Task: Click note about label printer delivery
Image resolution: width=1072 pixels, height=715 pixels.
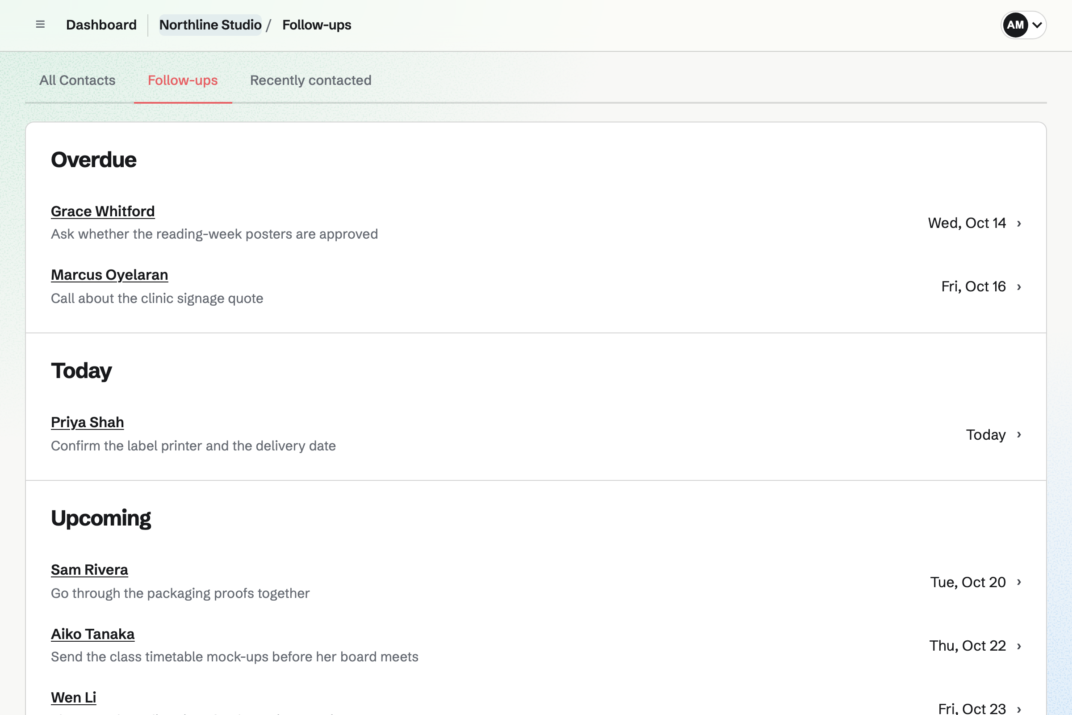Action: [193, 446]
